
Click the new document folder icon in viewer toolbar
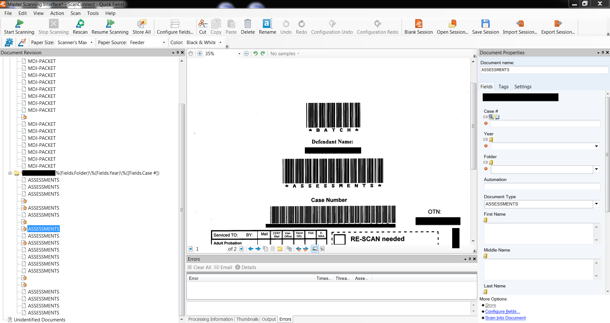(x=280, y=249)
